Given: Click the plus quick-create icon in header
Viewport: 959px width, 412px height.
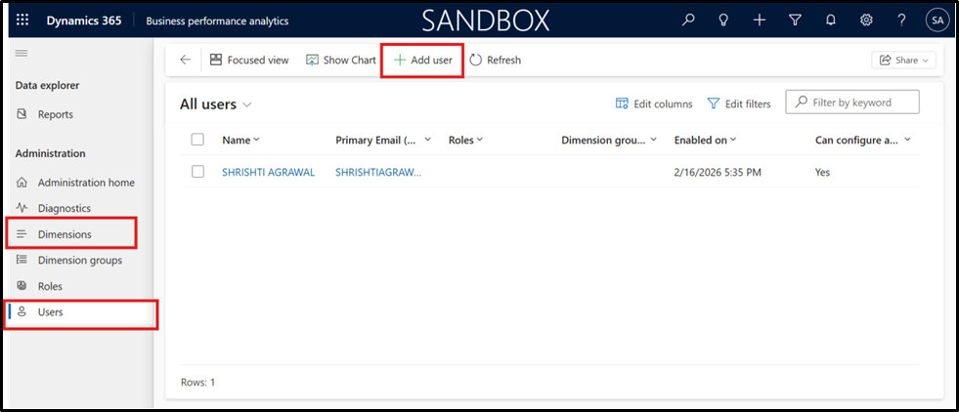Looking at the screenshot, I should [x=759, y=21].
